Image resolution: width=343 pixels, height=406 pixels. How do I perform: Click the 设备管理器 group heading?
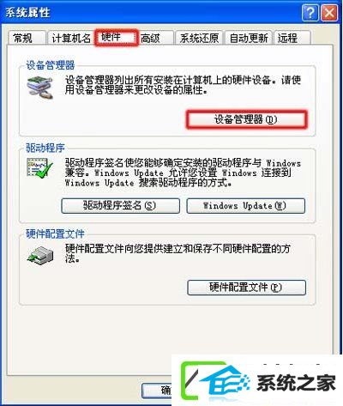pyautogui.click(x=51, y=65)
